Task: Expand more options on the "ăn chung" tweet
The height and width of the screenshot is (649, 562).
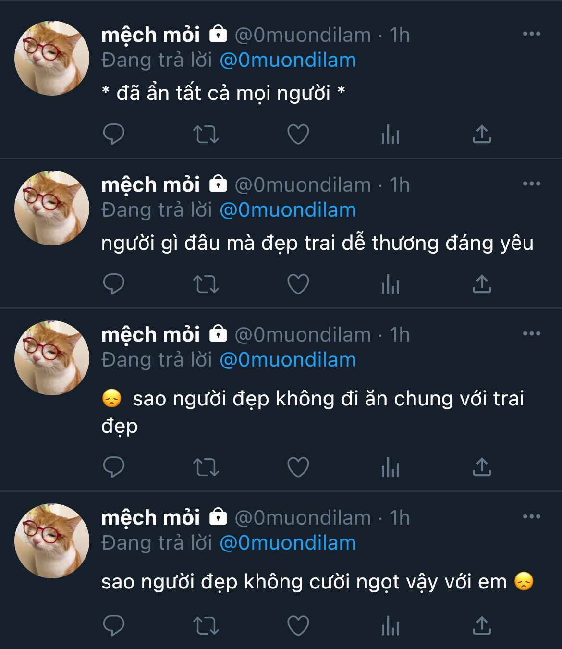Action: tap(531, 334)
